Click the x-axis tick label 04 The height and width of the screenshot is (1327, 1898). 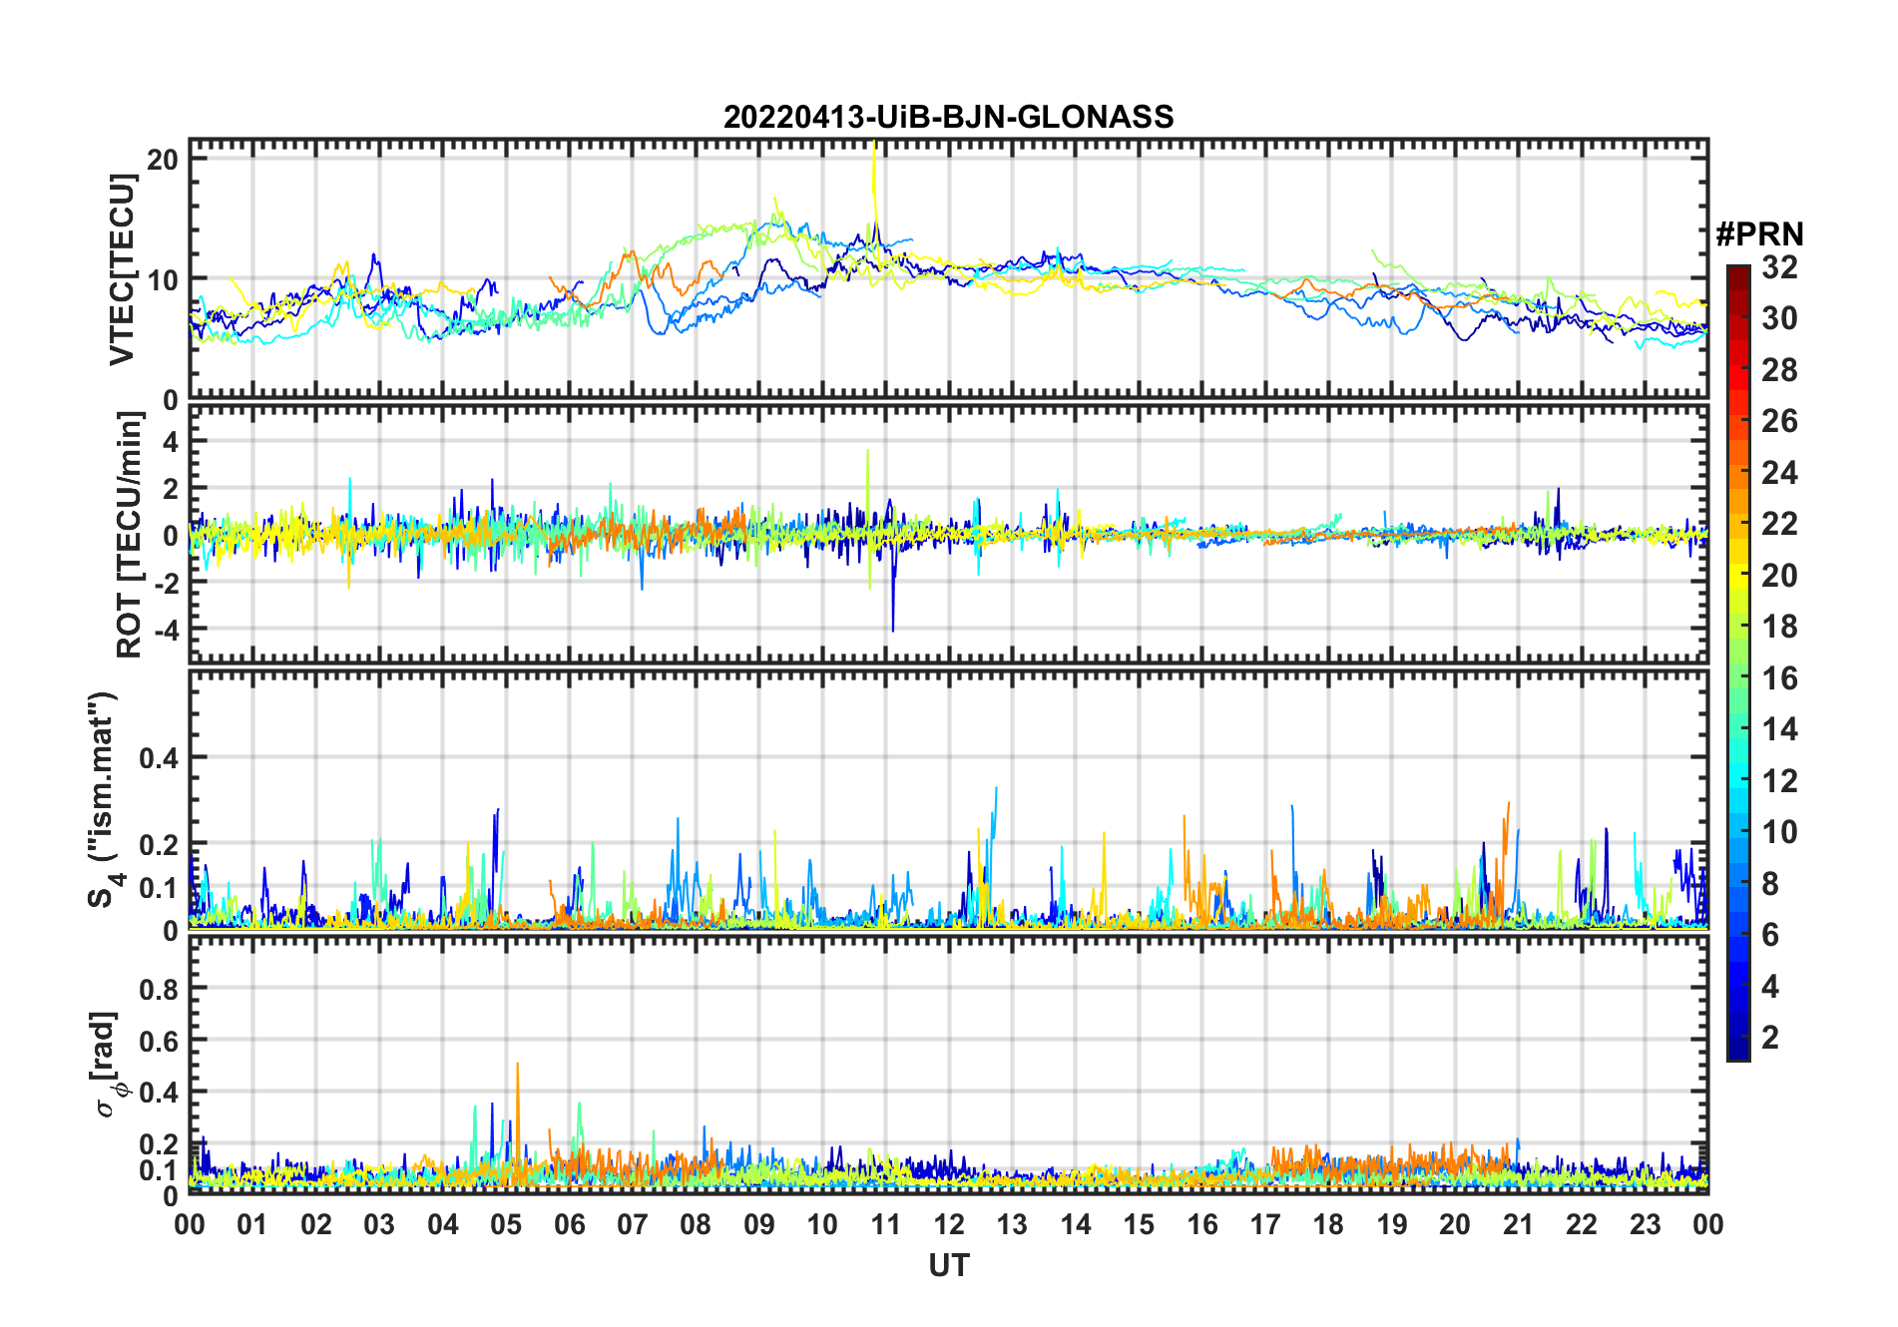(443, 1224)
